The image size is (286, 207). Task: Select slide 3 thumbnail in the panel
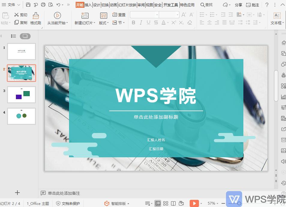coord(21,95)
